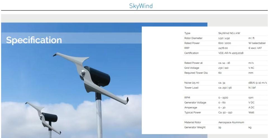Select the Noise (25 m) row label

(192, 83)
